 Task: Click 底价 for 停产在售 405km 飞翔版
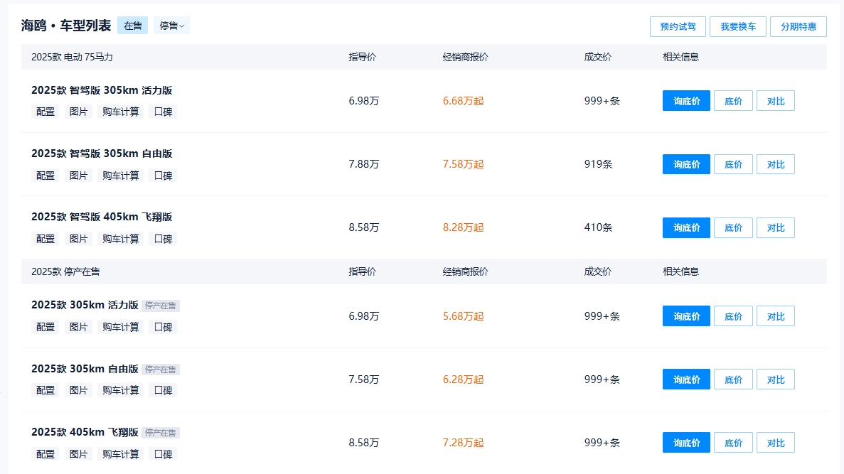pyautogui.click(x=733, y=443)
